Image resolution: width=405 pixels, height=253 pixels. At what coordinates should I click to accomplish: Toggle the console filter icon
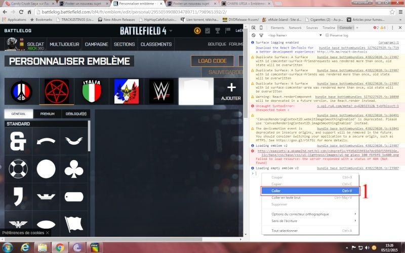(x=261, y=35)
